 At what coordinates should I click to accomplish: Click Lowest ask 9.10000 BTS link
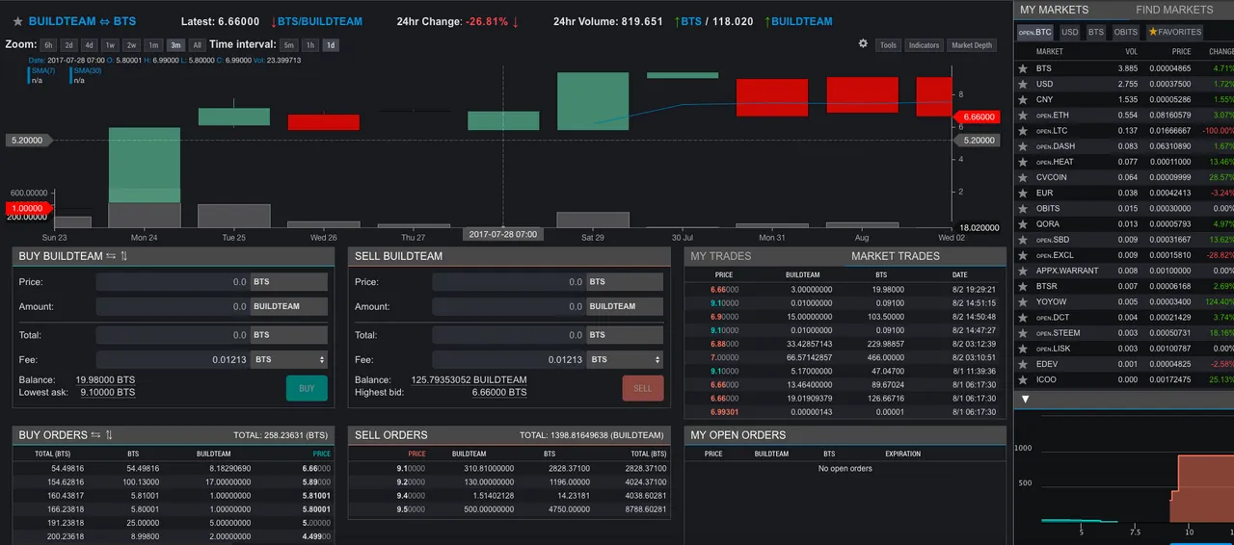coord(106,393)
